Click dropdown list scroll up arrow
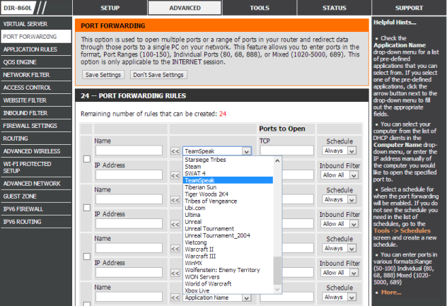This screenshot has width=447, height=306. click(x=277, y=160)
